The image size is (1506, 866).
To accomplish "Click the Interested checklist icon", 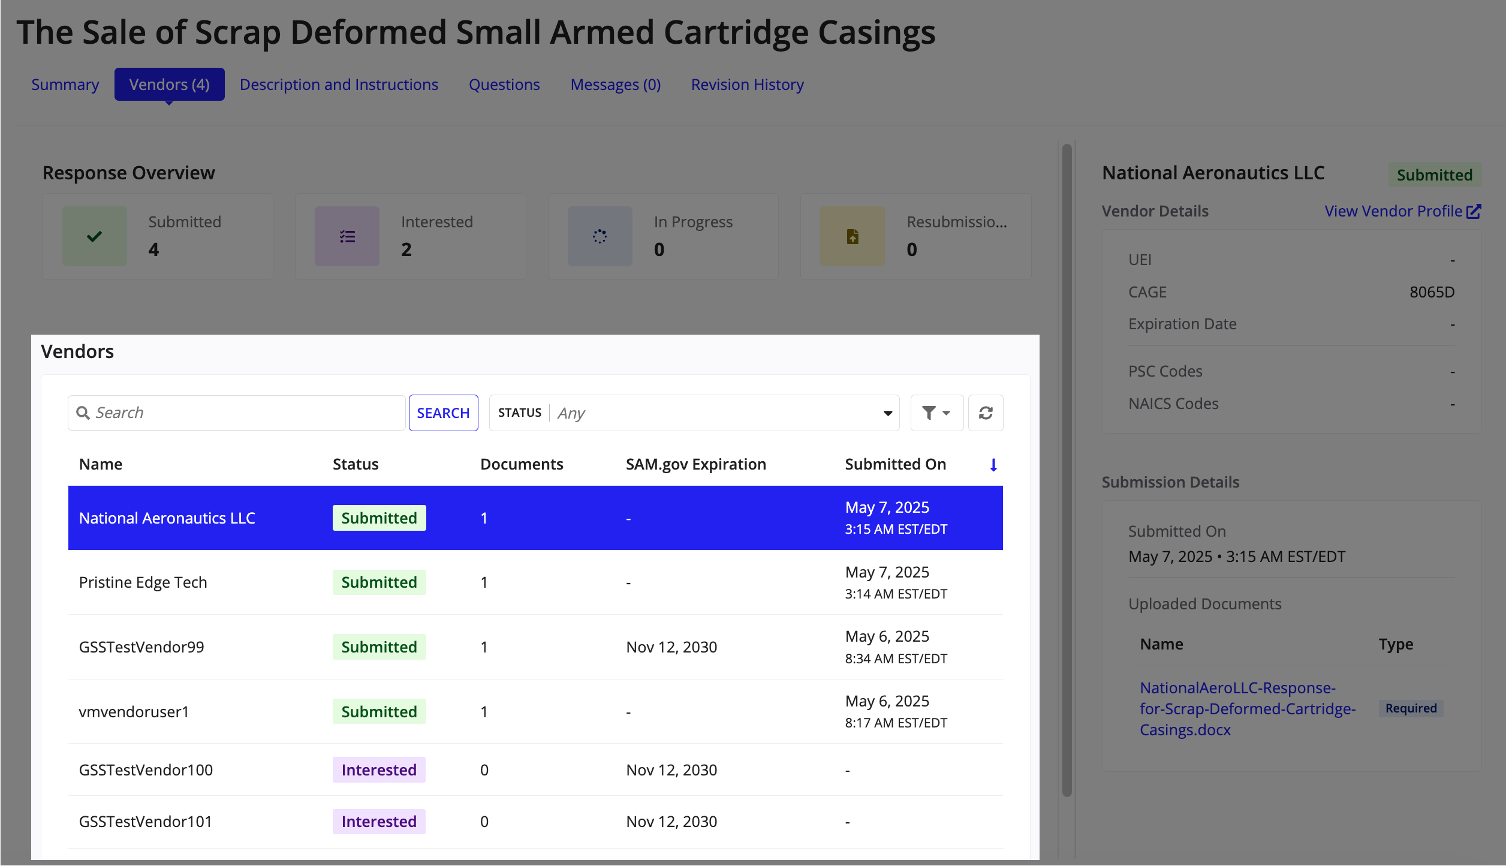I will 347,236.
